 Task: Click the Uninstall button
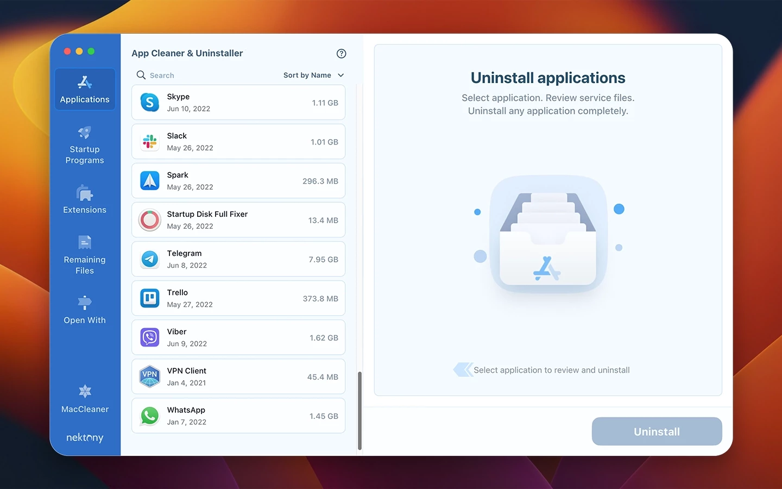[657, 431]
